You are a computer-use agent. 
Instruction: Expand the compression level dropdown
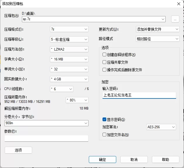point(69,39)
